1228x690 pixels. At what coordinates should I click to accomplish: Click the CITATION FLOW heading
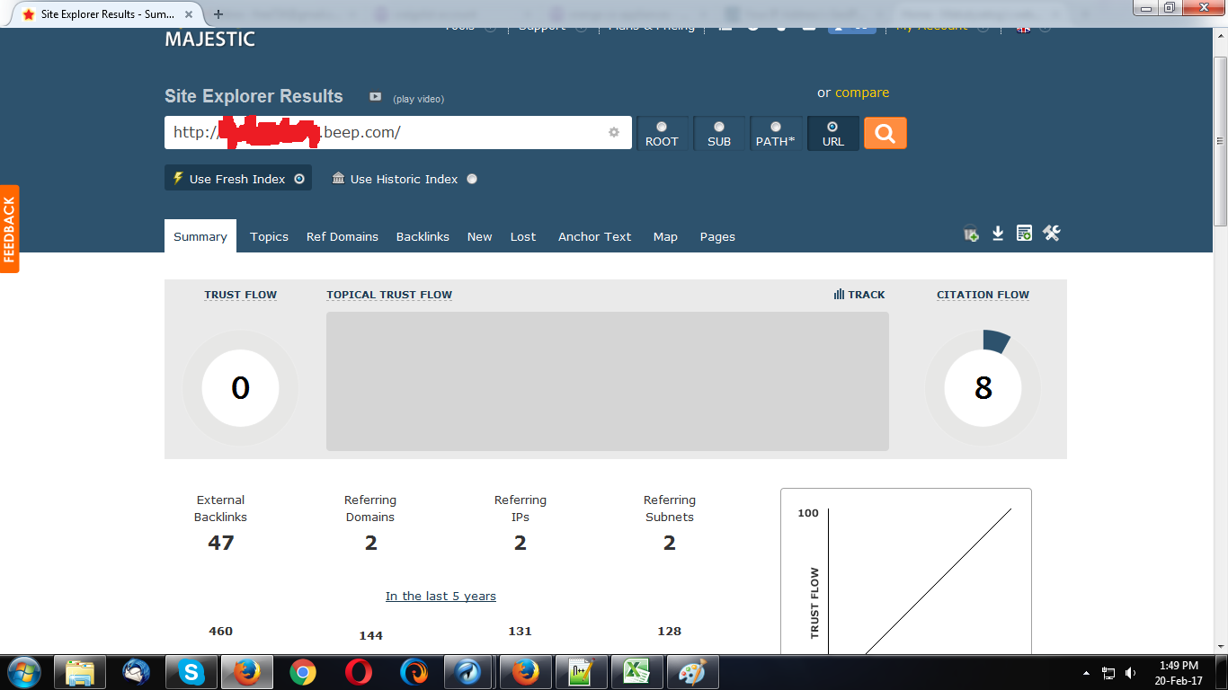(x=983, y=295)
